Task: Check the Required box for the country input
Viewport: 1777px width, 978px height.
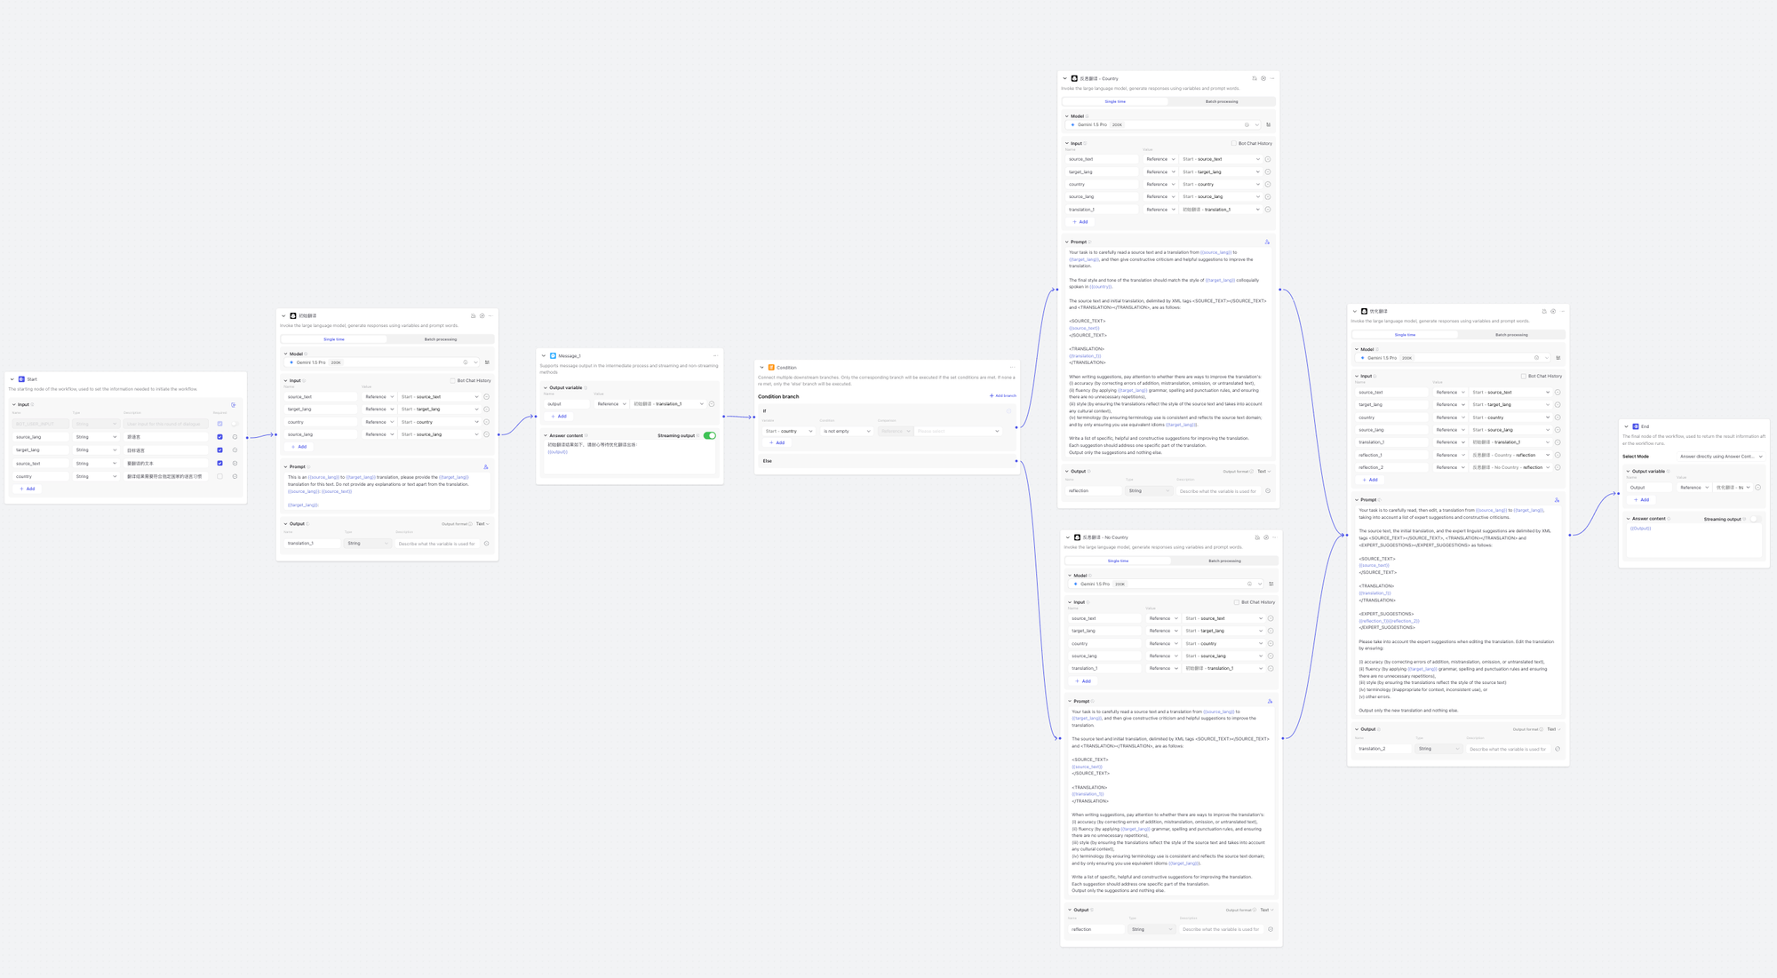Action: 220,476
